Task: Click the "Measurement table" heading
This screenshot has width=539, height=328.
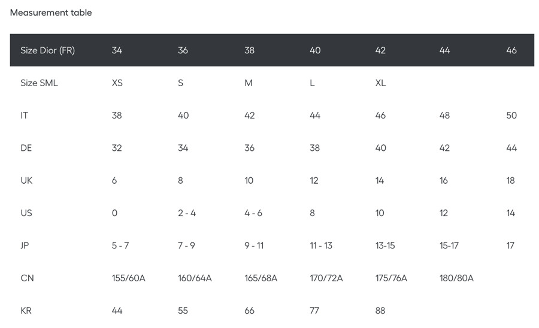Action: point(51,13)
